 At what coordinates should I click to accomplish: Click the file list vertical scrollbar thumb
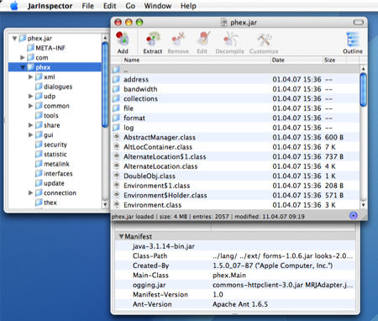(x=363, y=90)
